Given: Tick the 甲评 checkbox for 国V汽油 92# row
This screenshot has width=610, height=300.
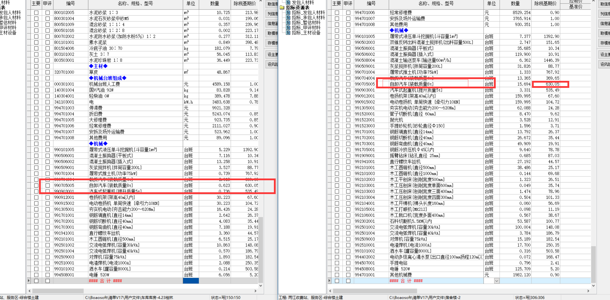Looking at the screenshot, I should point(47,90).
